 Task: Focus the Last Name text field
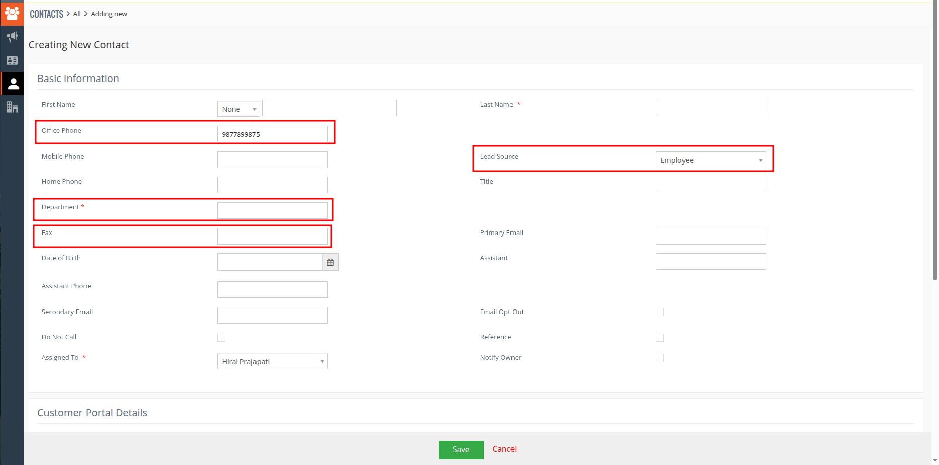(711, 108)
